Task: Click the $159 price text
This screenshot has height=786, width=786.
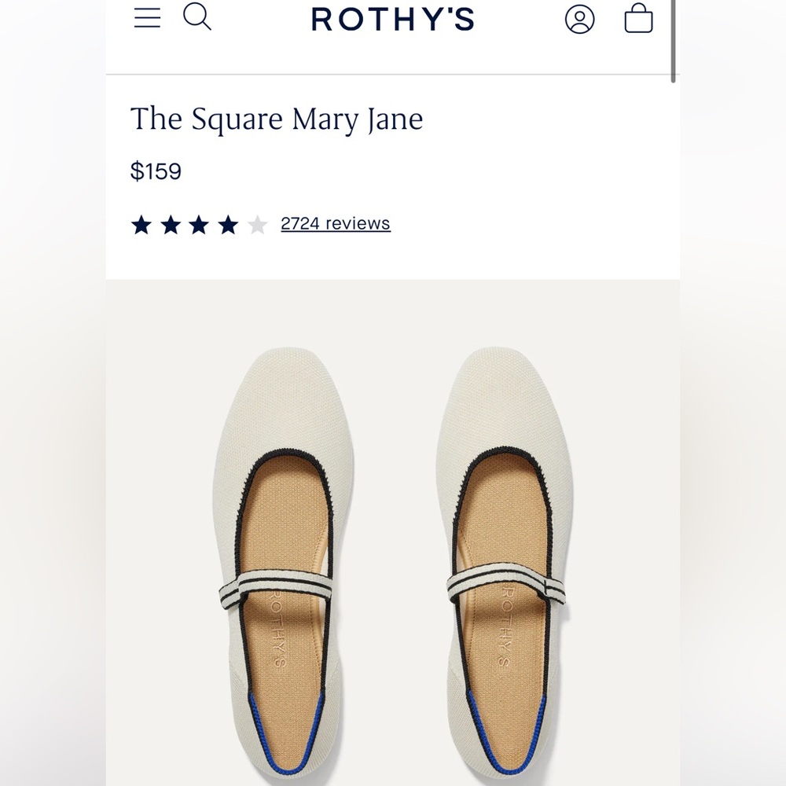Action: coord(156,171)
